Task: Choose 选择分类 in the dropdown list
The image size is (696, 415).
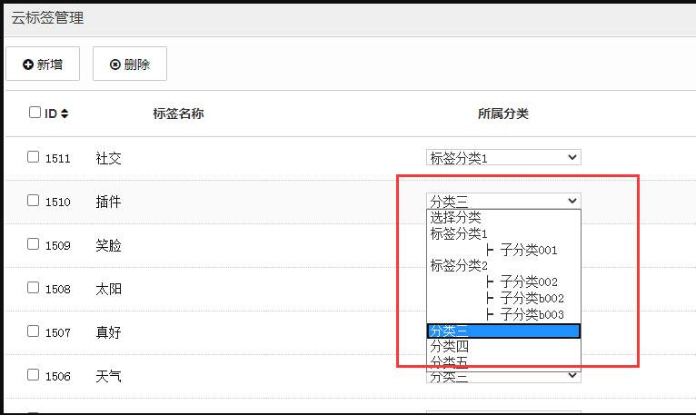Action: (x=503, y=217)
